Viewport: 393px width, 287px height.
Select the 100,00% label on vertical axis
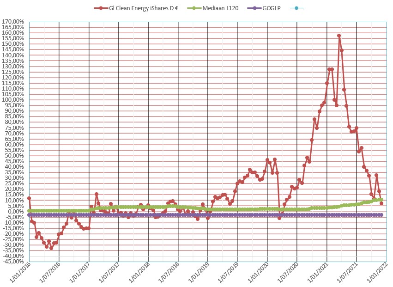[x=13, y=100]
